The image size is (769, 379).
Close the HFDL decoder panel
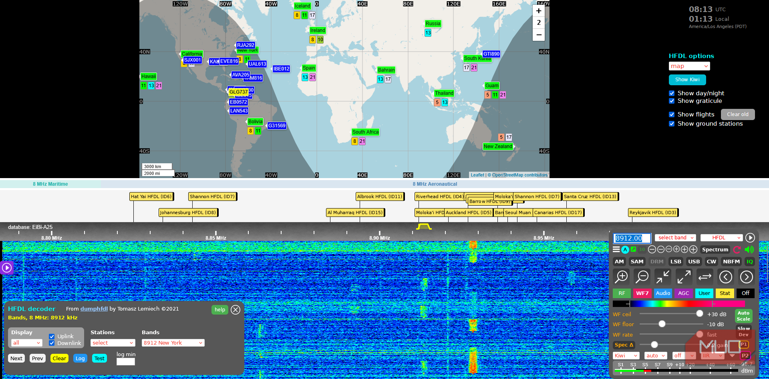pyautogui.click(x=236, y=309)
